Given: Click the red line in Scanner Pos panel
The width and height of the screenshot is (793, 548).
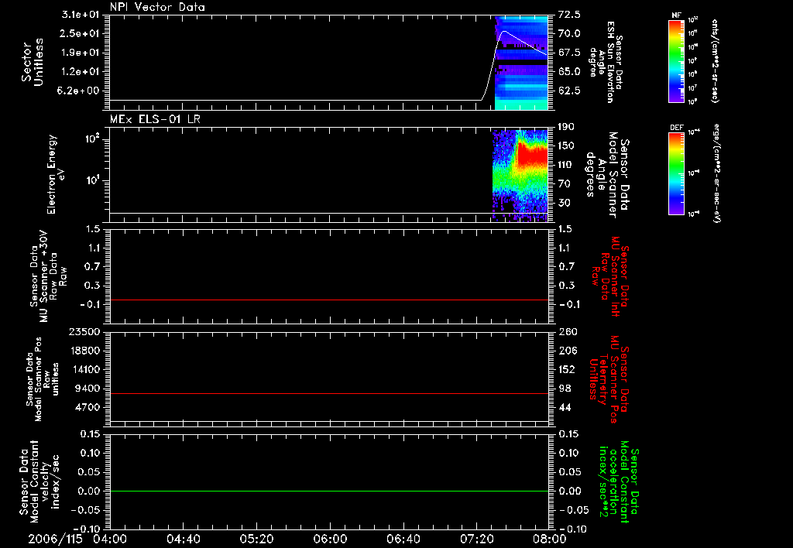Looking at the screenshot, I should pos(329,393).
